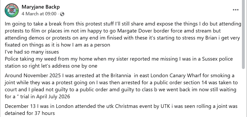This screenshot has height=117, width=247.
Task: Open the three-dot post options menu
Action: (x=236, y=10)
